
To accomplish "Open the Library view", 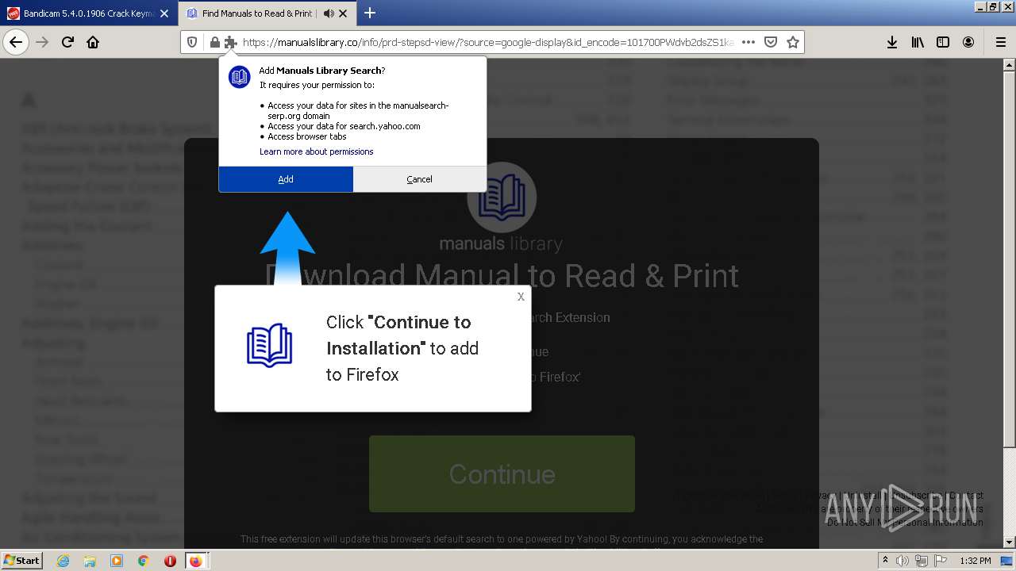I will pyautogui.click(x=918, y=42).
